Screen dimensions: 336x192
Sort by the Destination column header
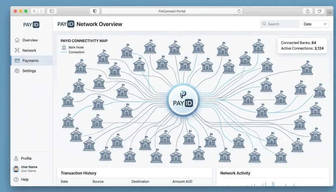tap(140, 181)
